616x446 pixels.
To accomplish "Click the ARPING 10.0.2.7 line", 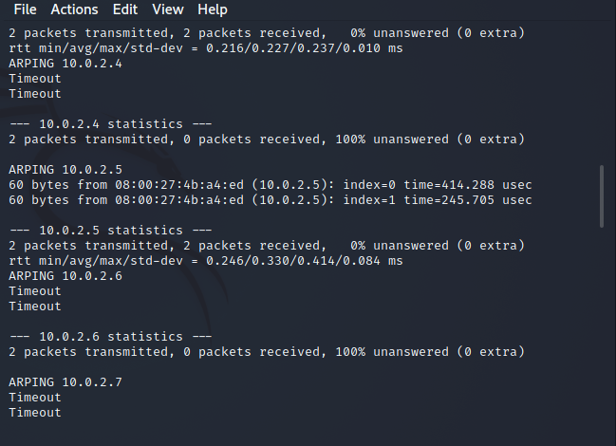I will (x=65, y=382).
